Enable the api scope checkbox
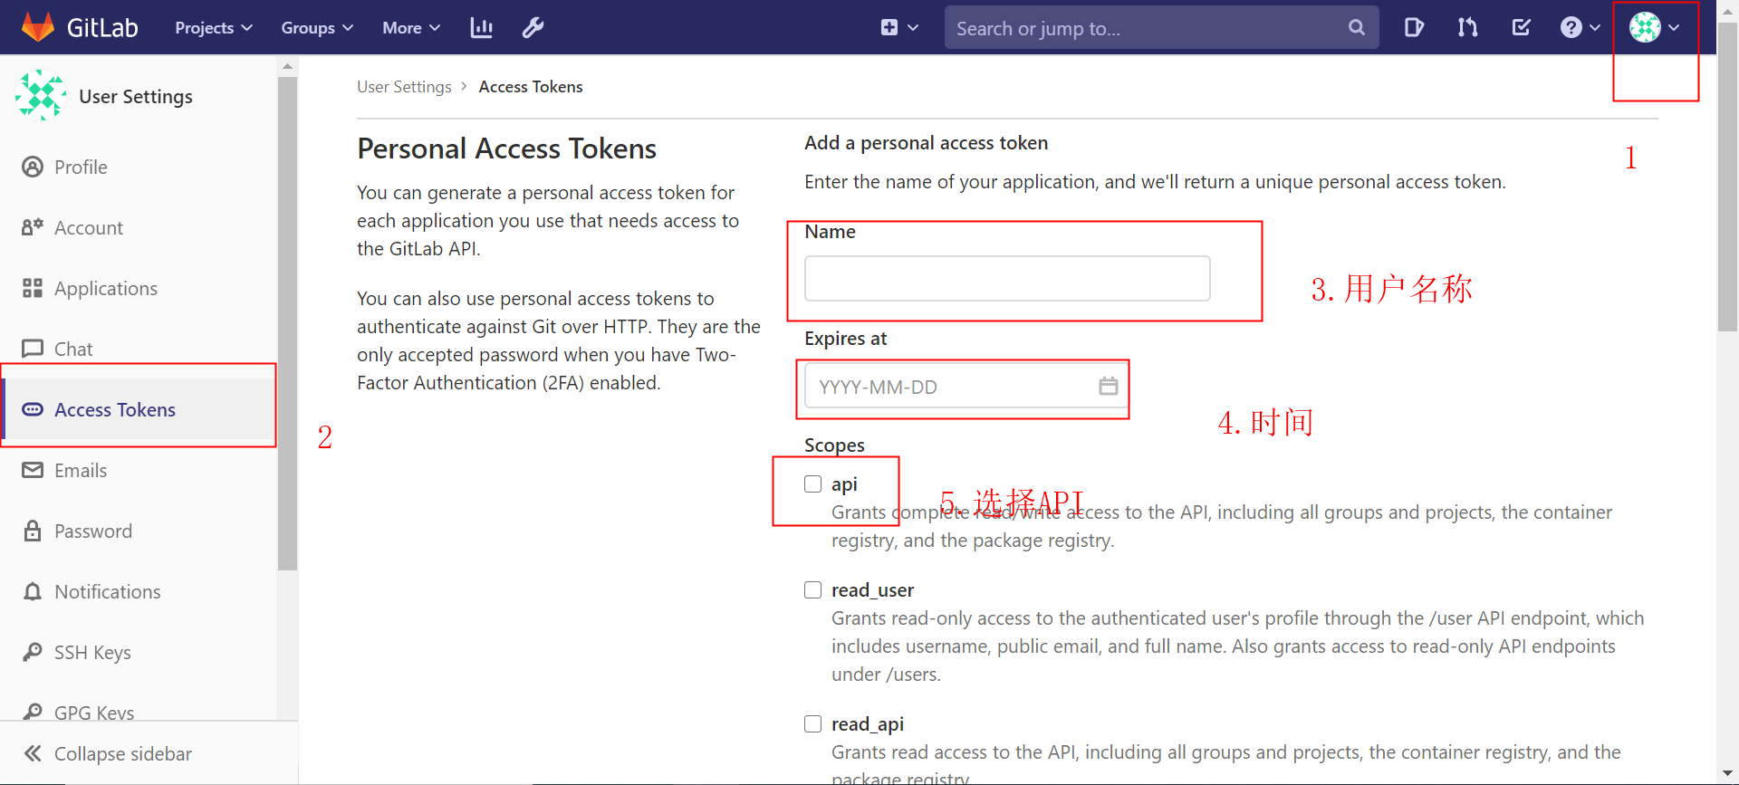 coord(813,484)
